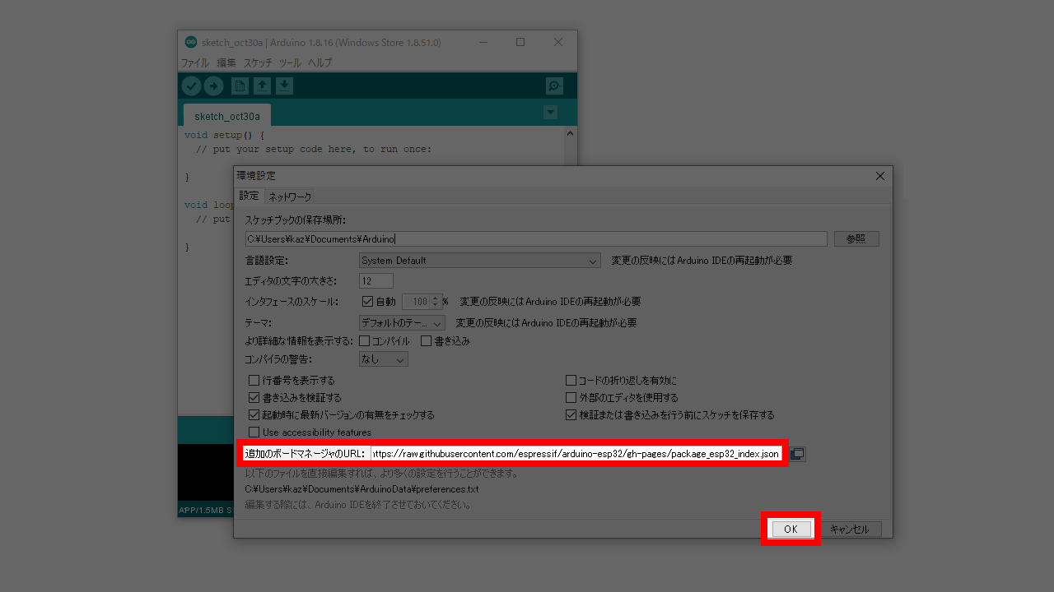Open the 言語設定 System Default dropdown
The width and height of the screenshot is (1054, 592).
479,261
